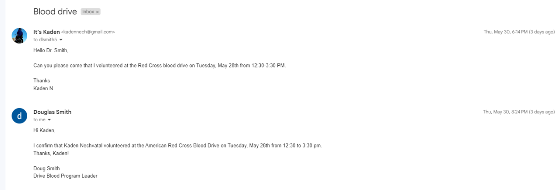Click Kaden's request sentence starting "Can you please"

pos(159,66)
